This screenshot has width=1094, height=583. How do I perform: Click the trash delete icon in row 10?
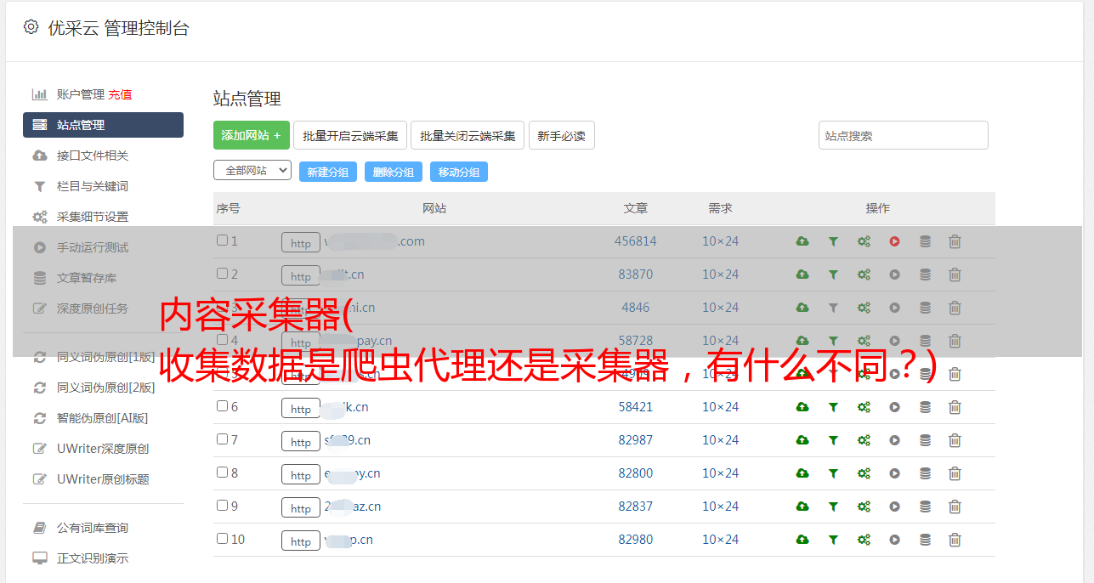955,540
